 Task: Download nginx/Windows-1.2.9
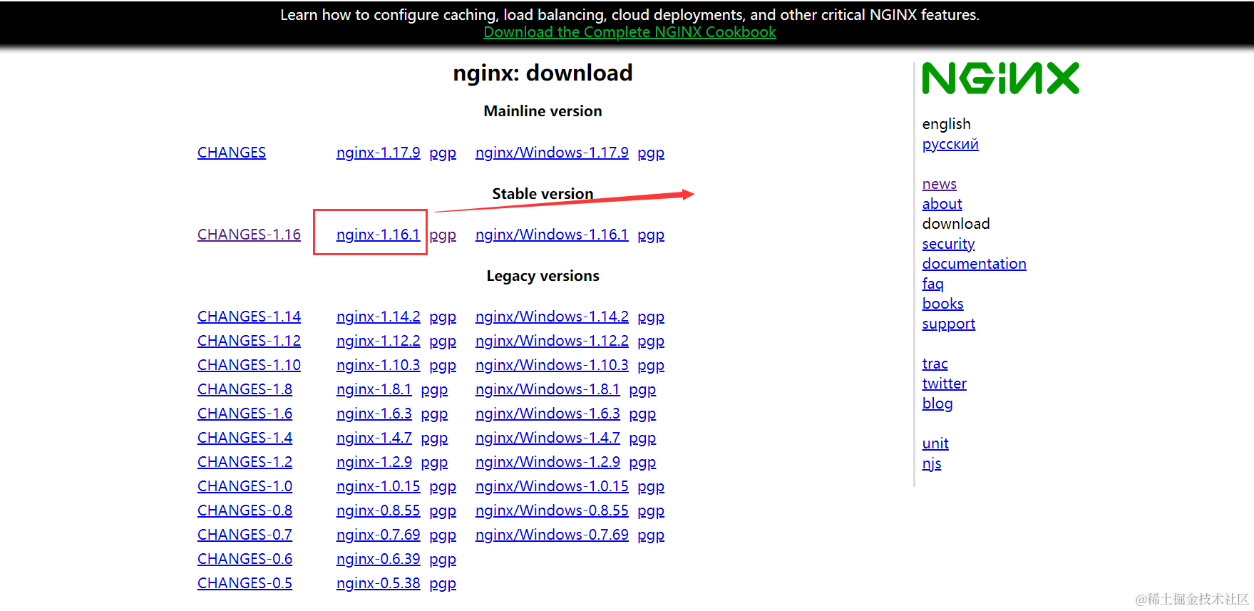(x=548, y=462)
